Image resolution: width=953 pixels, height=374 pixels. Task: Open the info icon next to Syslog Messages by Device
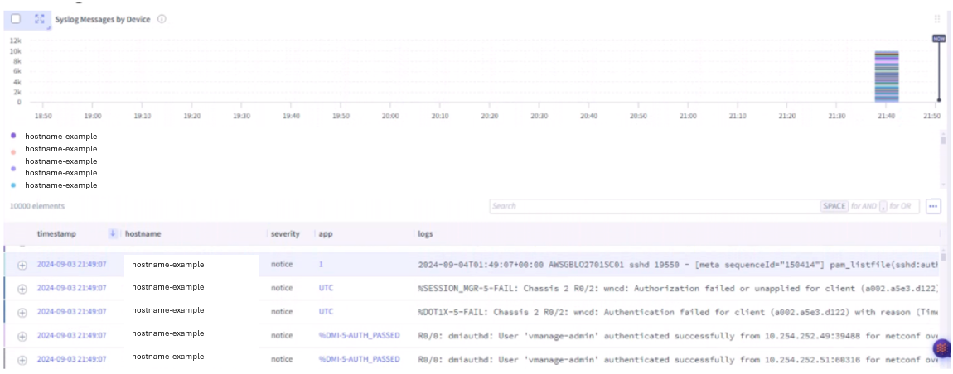[162, 19]
